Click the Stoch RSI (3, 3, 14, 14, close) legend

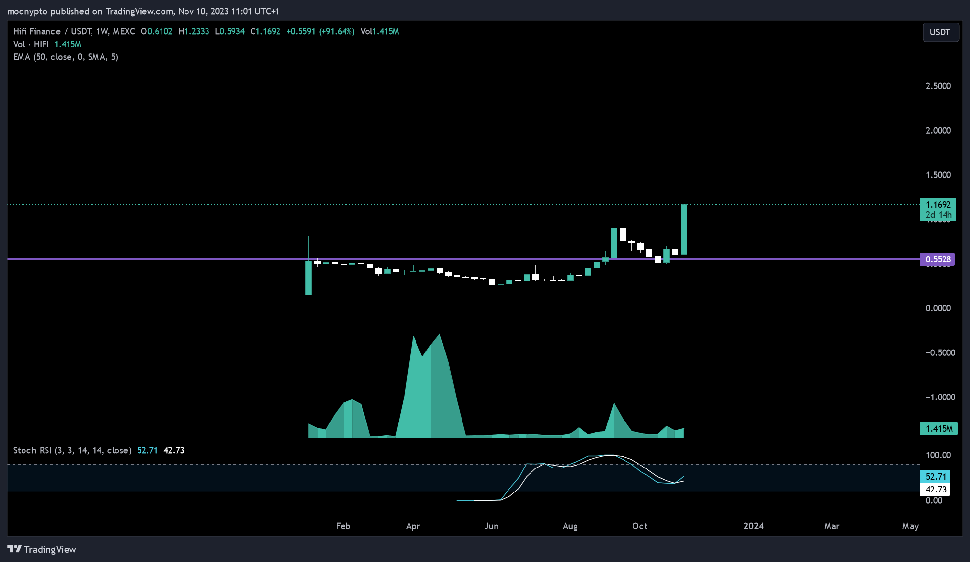[x=72, y=450]
